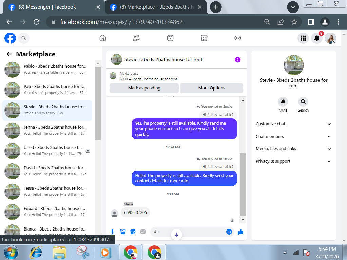347x260 pixels.
Task: Send a thumbs-up like
Action: point(240,232)
